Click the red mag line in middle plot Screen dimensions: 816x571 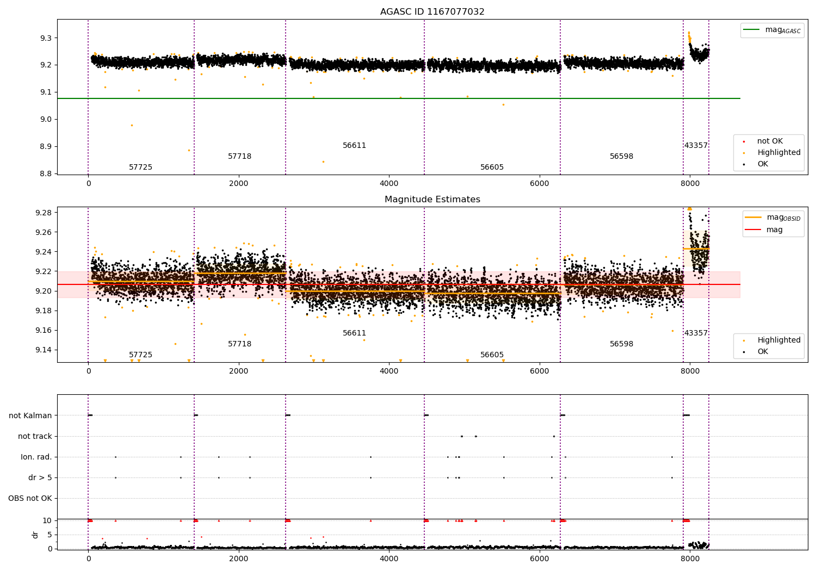(x=399, y=284)
